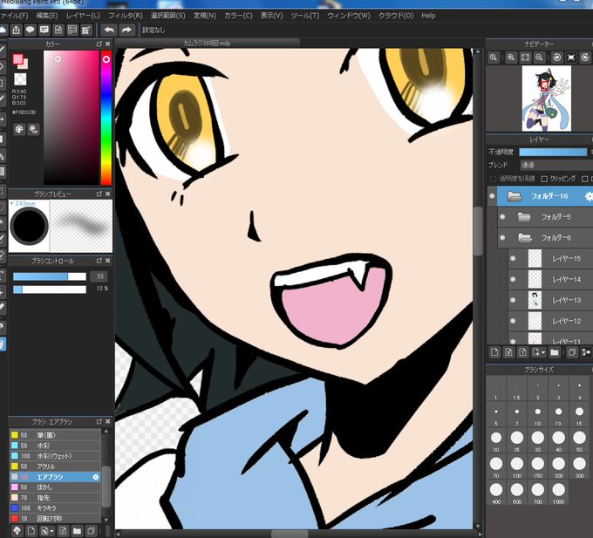Float the Color panel with pop-out icon
The image size is (593, 538).
tap(99, 44)
